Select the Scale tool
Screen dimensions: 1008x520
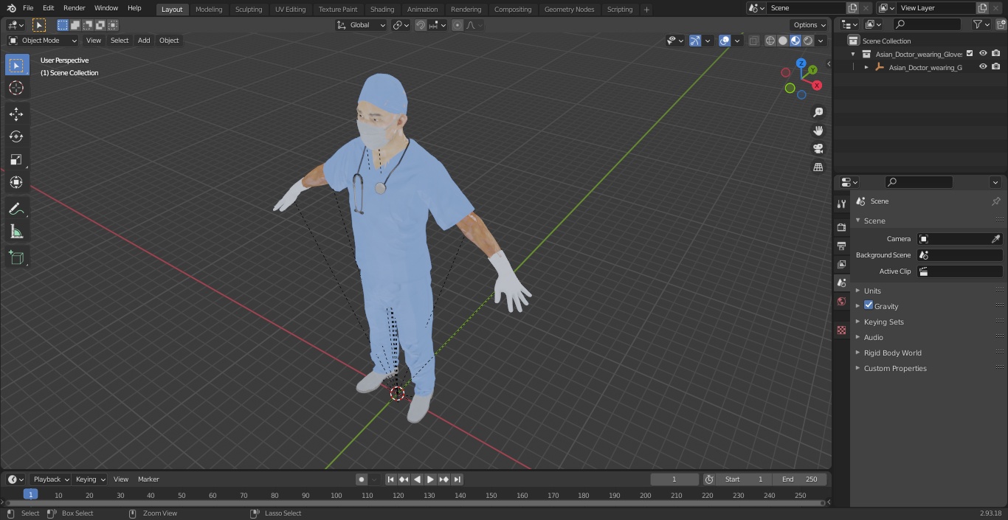(16, 159)
